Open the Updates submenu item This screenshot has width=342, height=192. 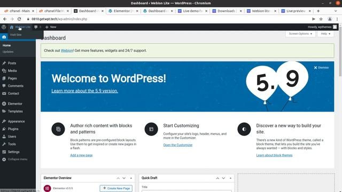[8, 52]
